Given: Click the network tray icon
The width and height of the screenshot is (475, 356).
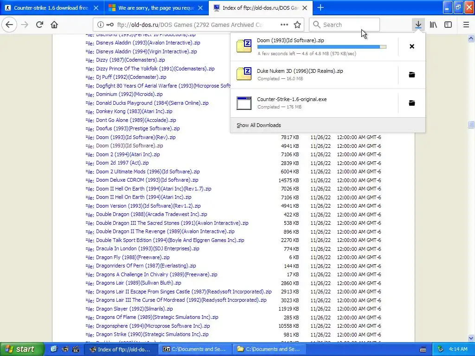Looking at the screenshot, I should [441, 349].
